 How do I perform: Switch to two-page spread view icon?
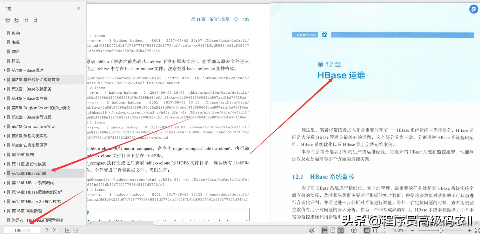click(x=341, y=230)
